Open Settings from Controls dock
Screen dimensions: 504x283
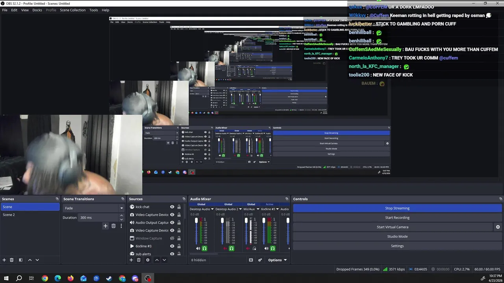pyautogui.click(x=397, y=246)
